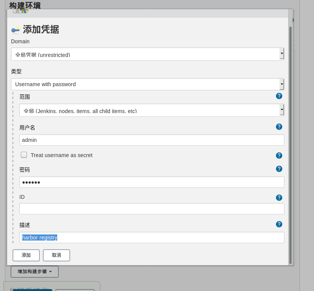Focus the 密码 password field
The image size is (314, 291).
(x=152, y=182)
